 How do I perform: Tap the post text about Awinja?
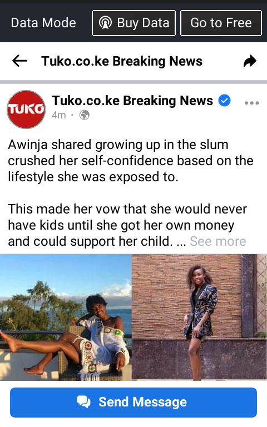pos(131,161)
